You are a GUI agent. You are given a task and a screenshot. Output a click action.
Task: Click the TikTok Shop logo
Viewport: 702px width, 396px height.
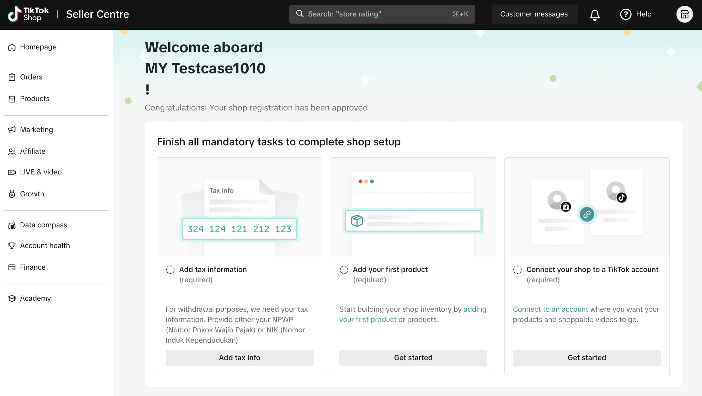(x=28, y=14)
